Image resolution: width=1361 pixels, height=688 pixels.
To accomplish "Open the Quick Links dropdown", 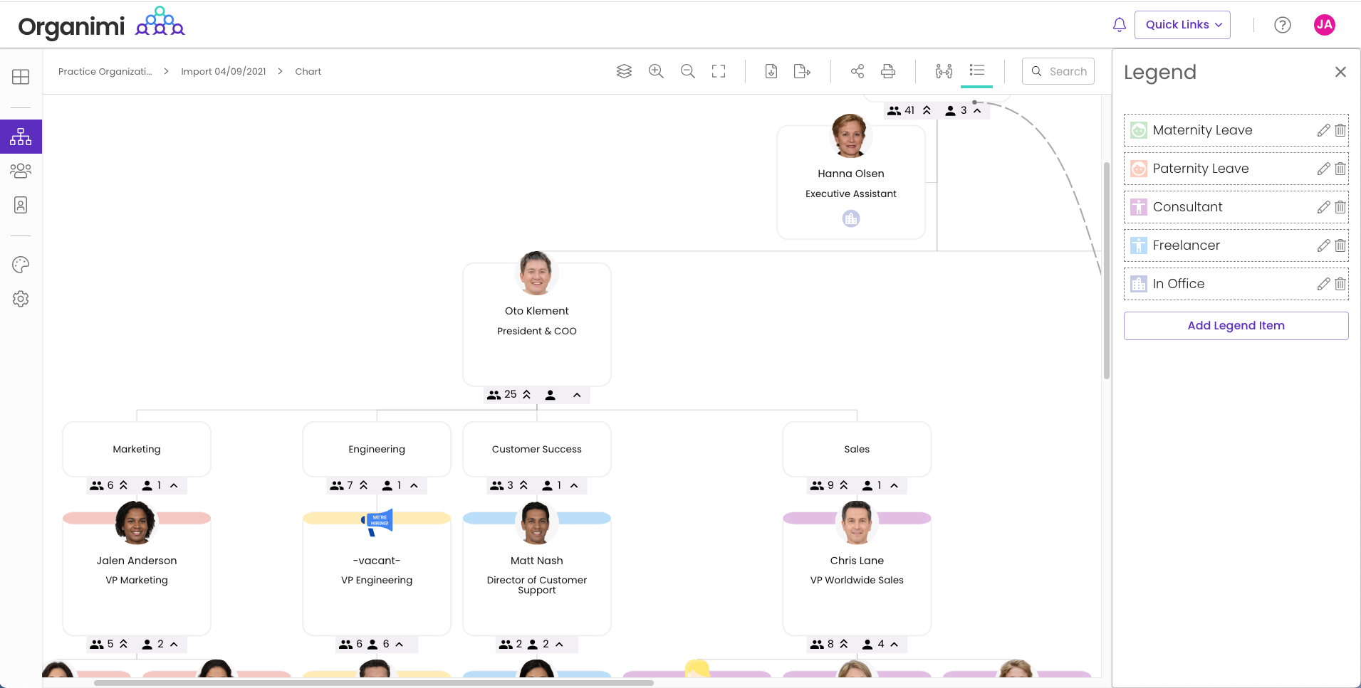I will (x=1181, y=24).
